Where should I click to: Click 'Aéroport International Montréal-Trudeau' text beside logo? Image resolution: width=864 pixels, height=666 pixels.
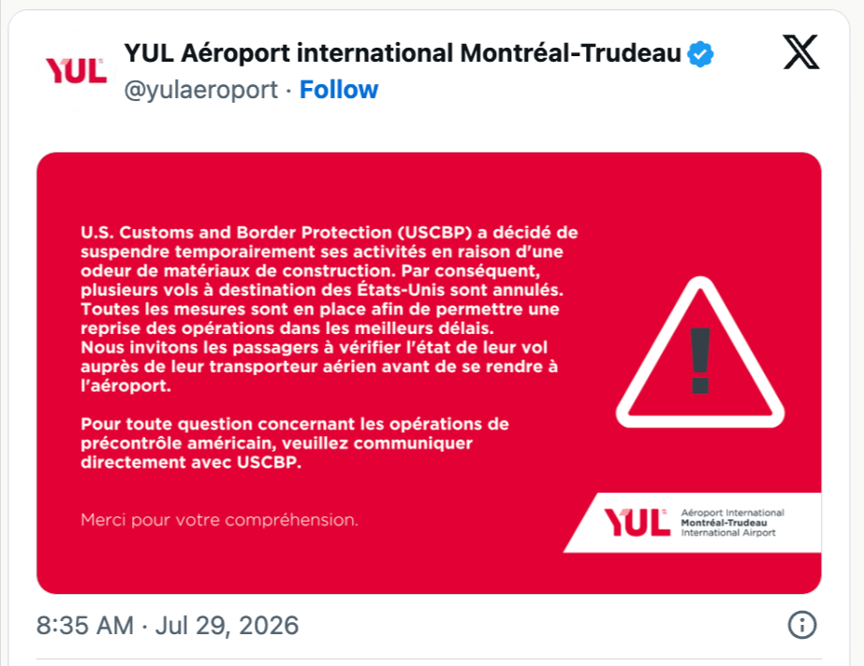click(732, 522)
